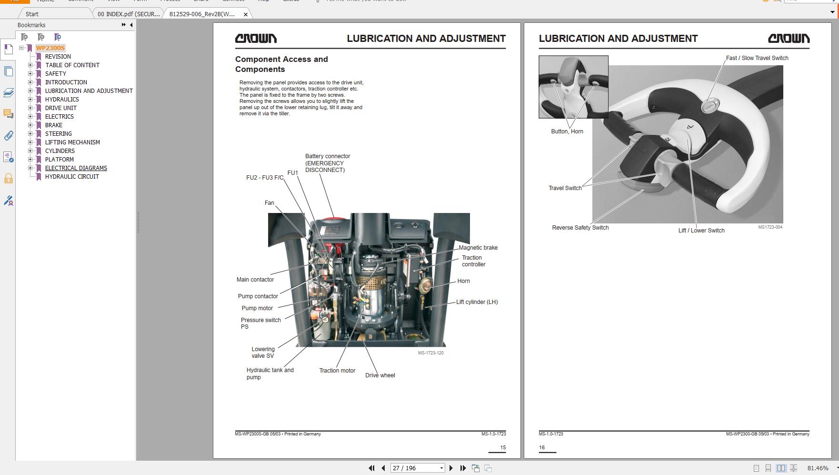Click the Bookmarks panel header text
The height and width of the screenshot is (475, 839).
point(31,25)
